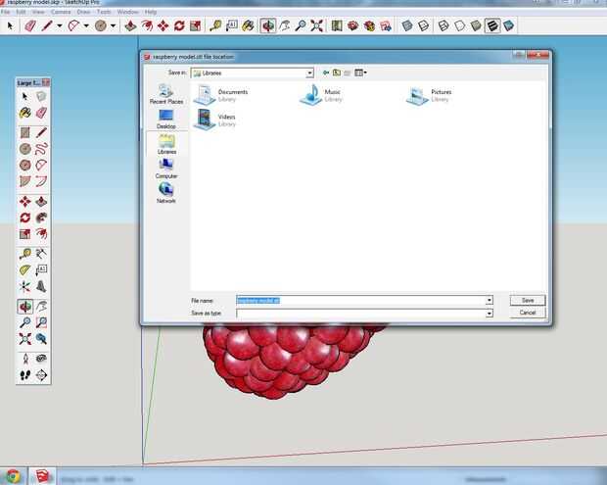Switch to Hidden Line face style
Image resolution: width=607 pixels, height=485 pixels.
pyautogui.click(x=459, y=25)
